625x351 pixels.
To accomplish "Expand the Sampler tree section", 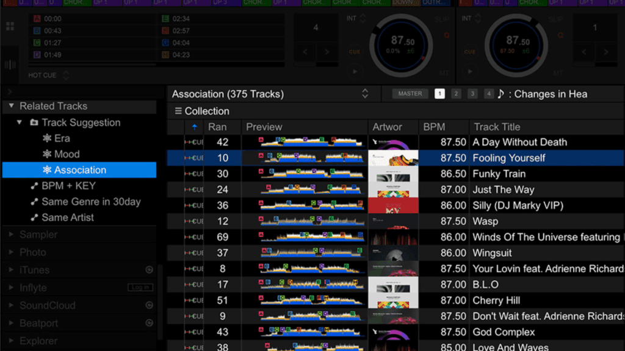I will click(x=11, y=235).
